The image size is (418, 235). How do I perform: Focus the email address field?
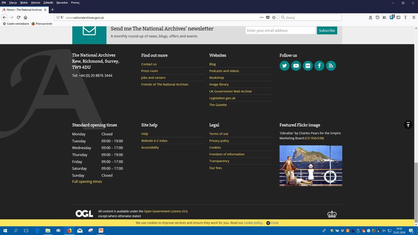(280, 30)
